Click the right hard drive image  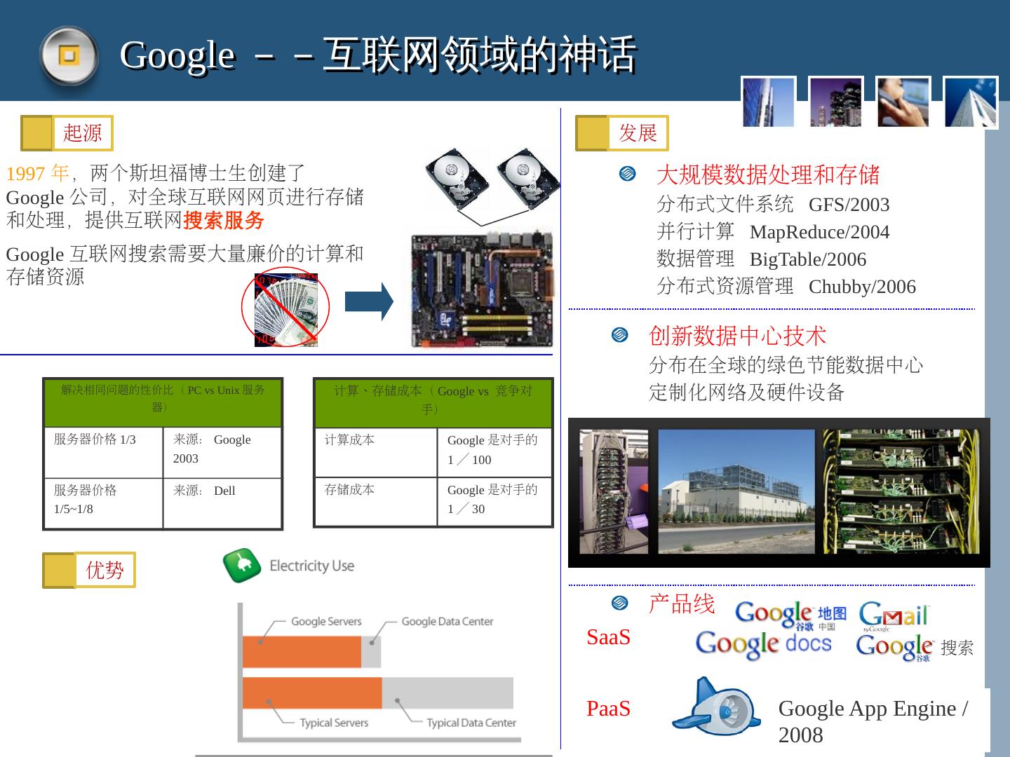point(527,179)
